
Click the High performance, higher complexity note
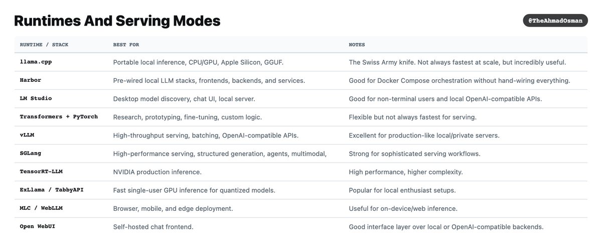click(406, 172)
